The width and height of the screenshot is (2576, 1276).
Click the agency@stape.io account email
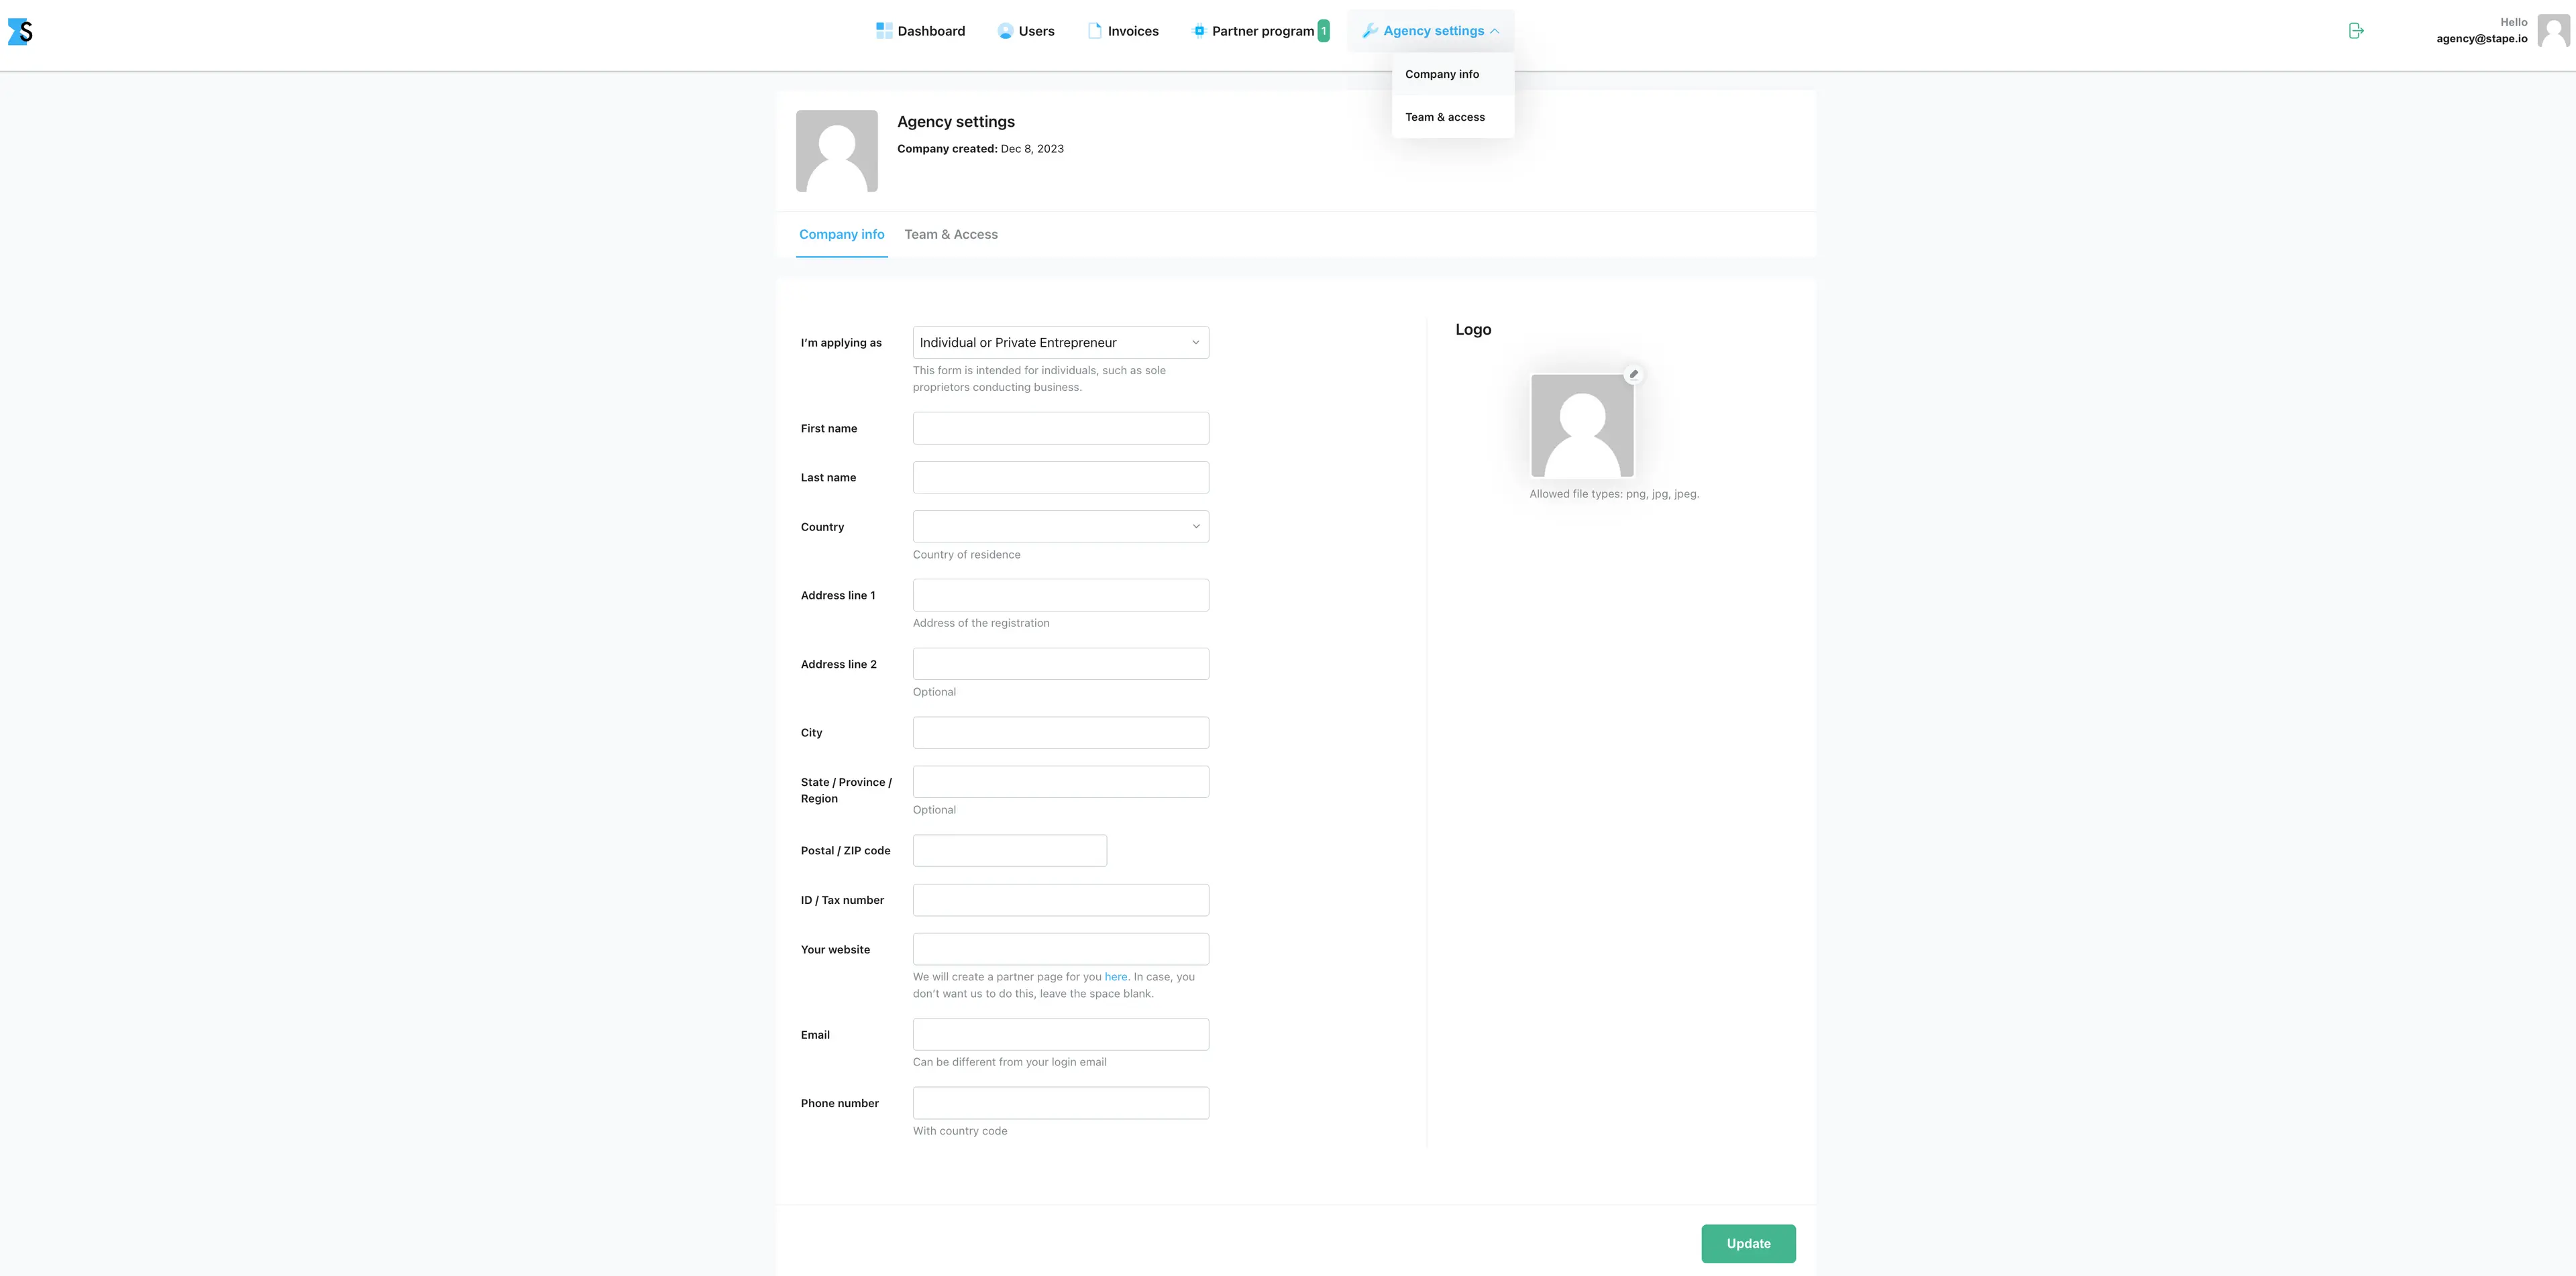2481,39
